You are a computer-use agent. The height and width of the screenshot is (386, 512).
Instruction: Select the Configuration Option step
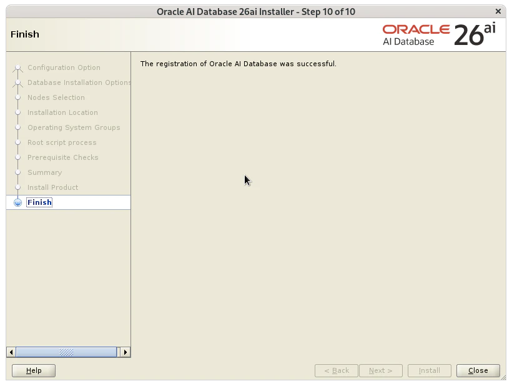pos(64,67)
